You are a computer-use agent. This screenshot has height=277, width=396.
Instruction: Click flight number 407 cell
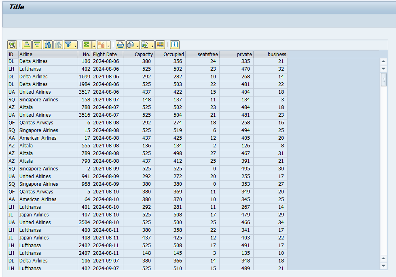tap(85, 215)
